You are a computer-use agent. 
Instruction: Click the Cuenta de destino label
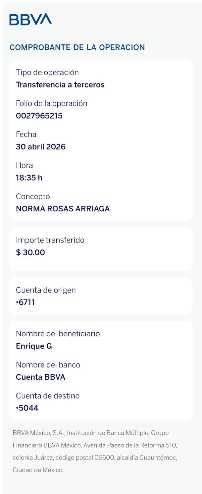click(48, 396)
